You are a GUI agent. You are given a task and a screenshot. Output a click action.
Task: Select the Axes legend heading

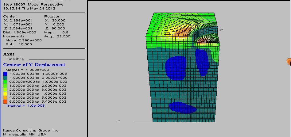(x=9, y=54)
